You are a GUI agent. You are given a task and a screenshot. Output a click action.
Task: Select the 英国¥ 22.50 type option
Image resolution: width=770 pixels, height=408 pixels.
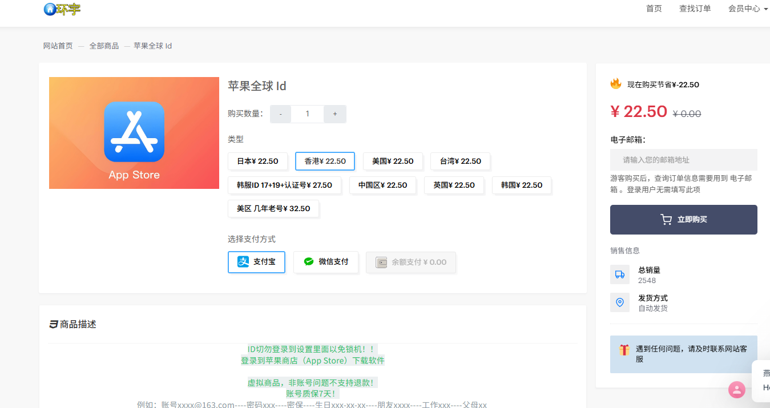(x=454, y=185)
